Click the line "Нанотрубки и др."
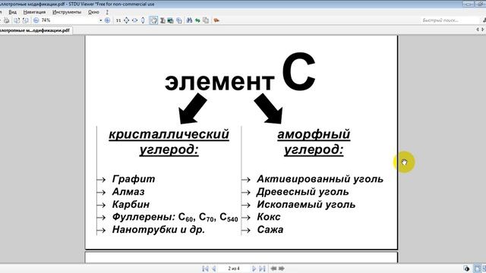 pos(159,230)
